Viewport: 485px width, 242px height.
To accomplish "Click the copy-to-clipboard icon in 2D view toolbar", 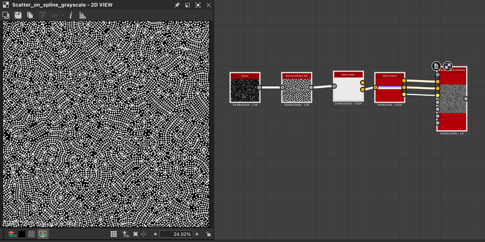I will point(30,15).
